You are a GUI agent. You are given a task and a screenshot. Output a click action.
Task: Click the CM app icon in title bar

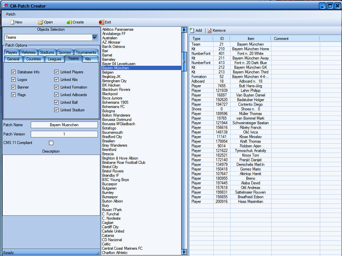coord(5,5)
